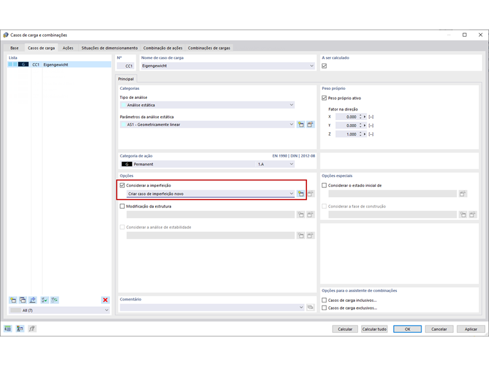
Task: Select the 'Principal' sub-tab
Action: 125,79
